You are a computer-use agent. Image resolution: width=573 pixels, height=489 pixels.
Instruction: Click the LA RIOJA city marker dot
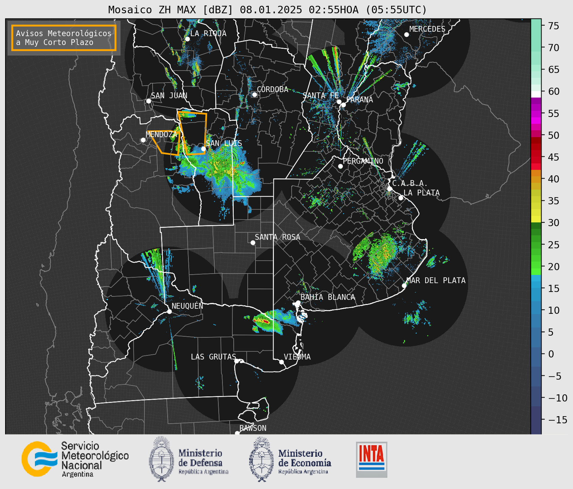(x=187, y=39)
